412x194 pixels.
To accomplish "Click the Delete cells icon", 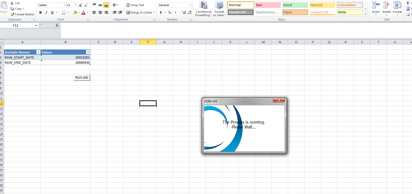I will [x=387, y=8].
